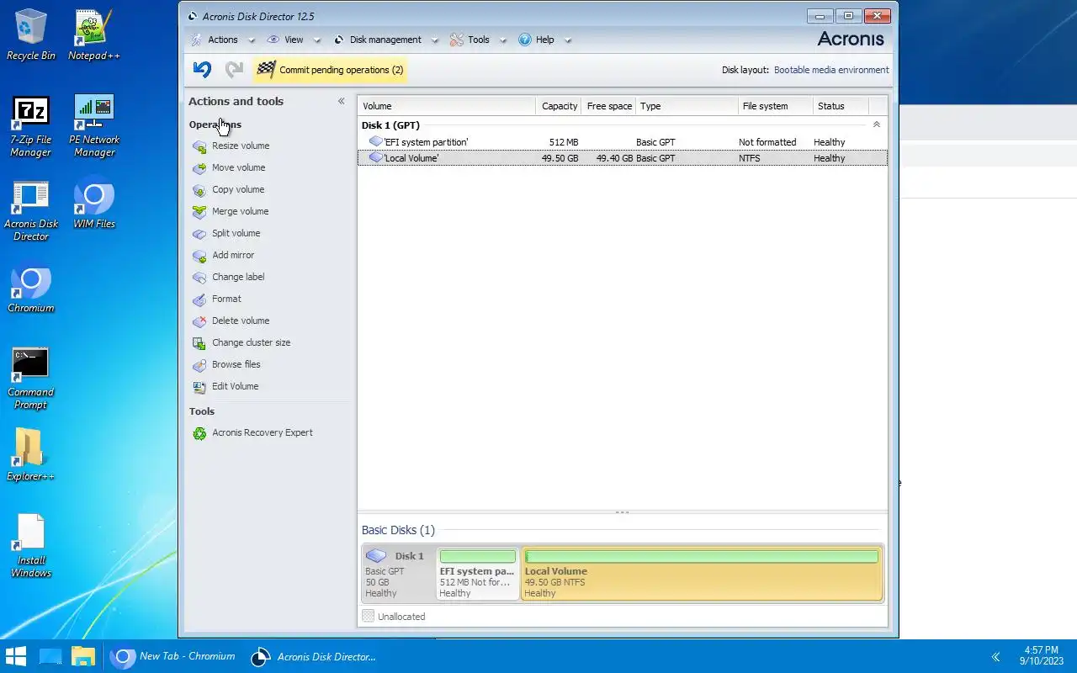Open PE Network Manager desktop icon
Image resolution: width=1077 pixels, height=673 pixels.
94,126
